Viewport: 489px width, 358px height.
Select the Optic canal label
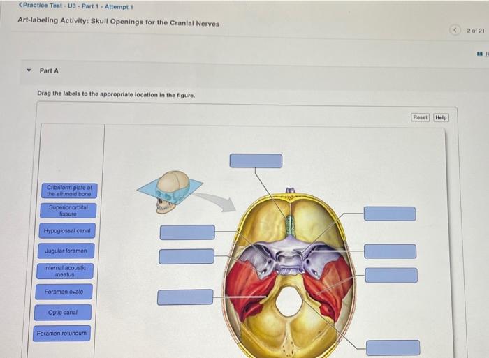point(63,312)
